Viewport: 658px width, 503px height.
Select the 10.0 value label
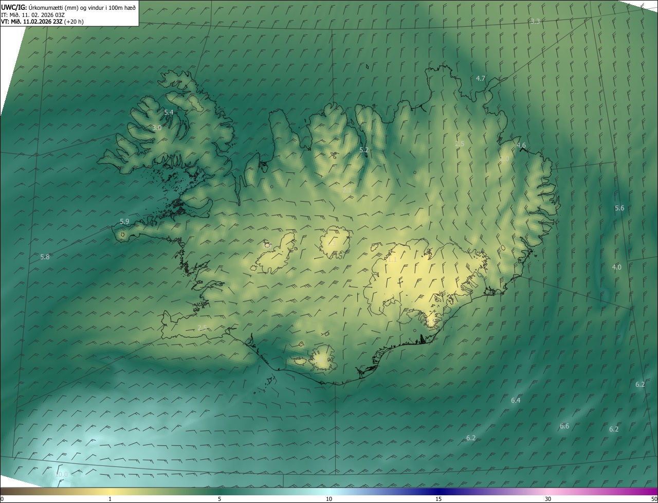coord(62,474)
